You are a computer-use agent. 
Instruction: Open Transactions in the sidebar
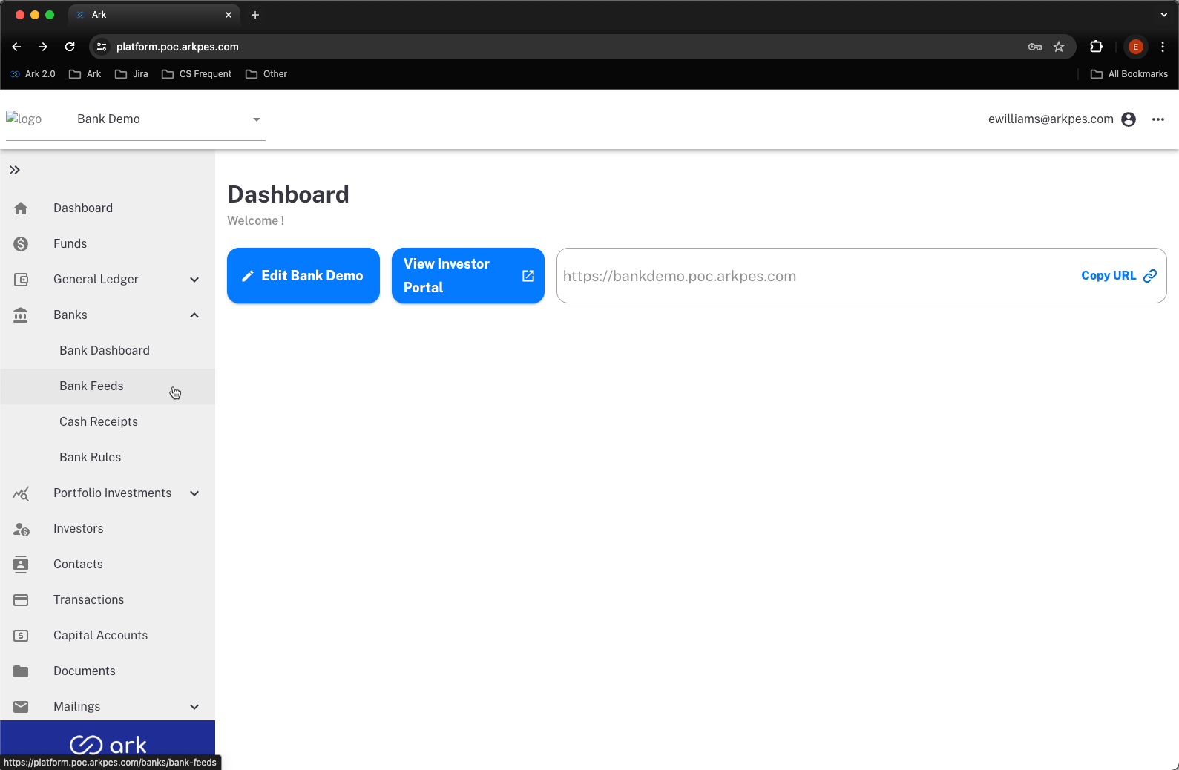click(108, 600)
